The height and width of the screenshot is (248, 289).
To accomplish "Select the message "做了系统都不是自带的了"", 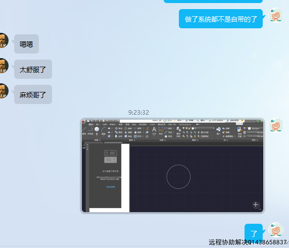I will click(221, 19).
